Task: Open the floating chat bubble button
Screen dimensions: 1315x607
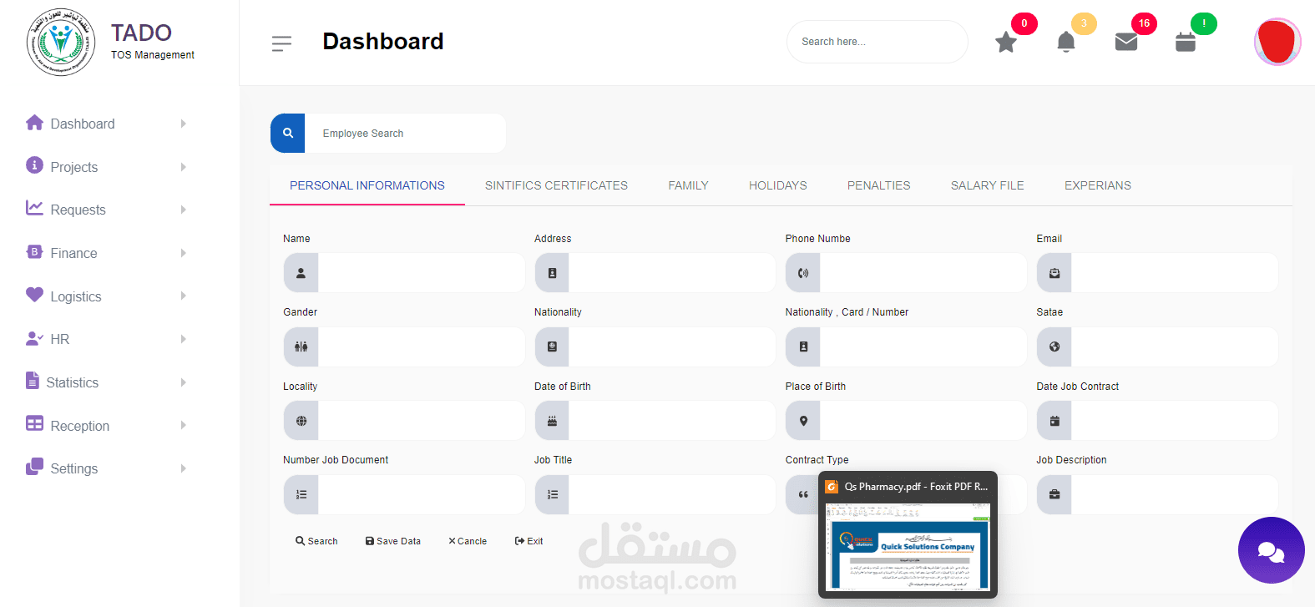Action: coord(1271,550)
